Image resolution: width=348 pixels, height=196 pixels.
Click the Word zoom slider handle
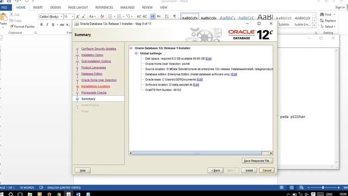coord(323,187)
